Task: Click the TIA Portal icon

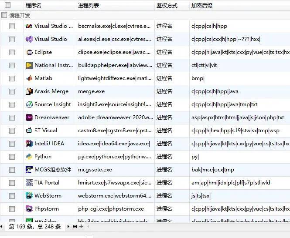Action: pos(29,183)
